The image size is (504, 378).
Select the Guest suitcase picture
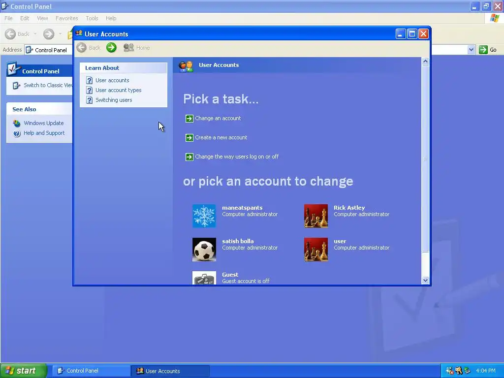coord(204,278)
